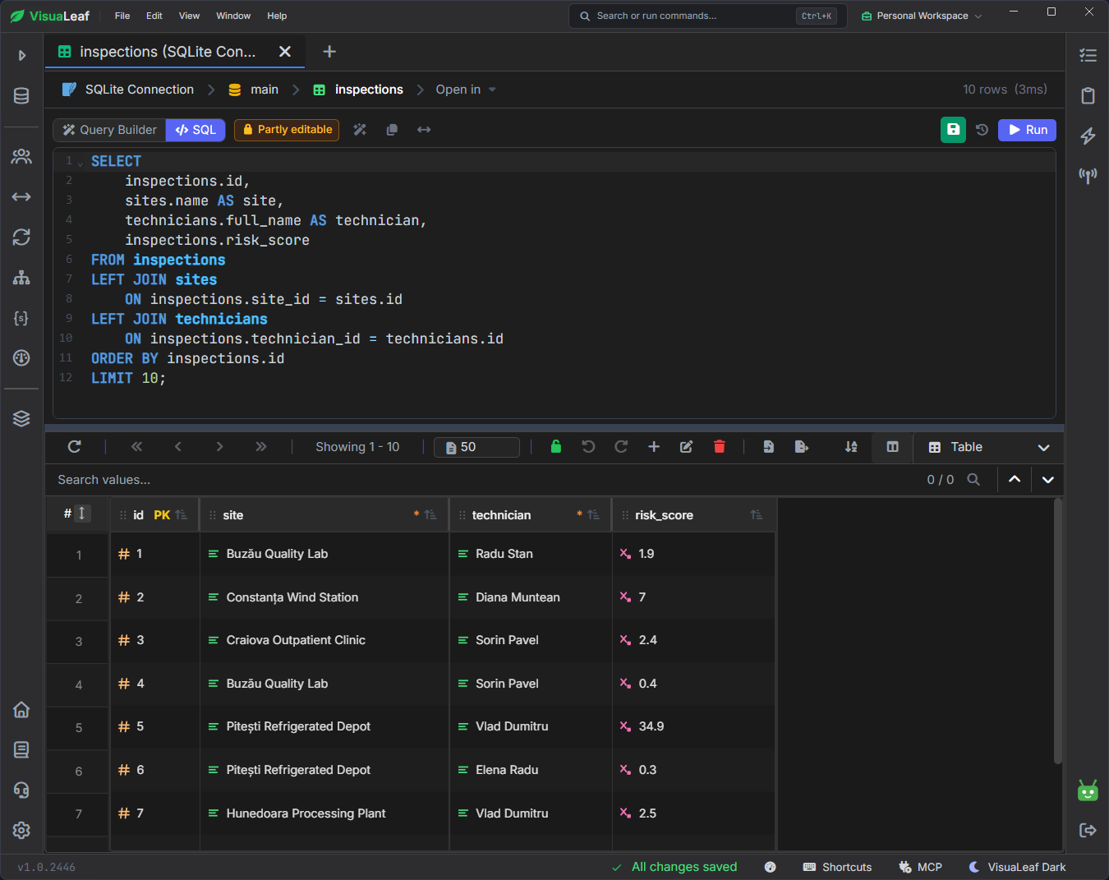Click the export data file icon
This screenshot has width=1109, height=880.
[x=802, y=447]
